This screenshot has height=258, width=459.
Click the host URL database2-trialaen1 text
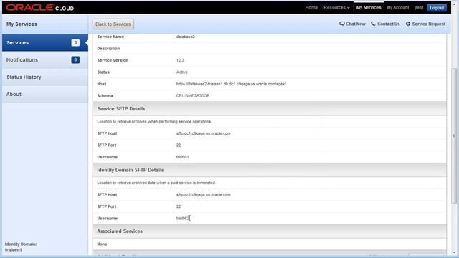point(231,84)
